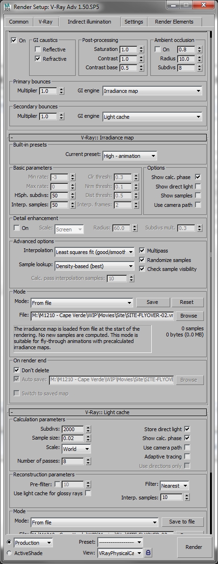Click Reset irradiance map button
218x564 pixels.
click(187, 302)
